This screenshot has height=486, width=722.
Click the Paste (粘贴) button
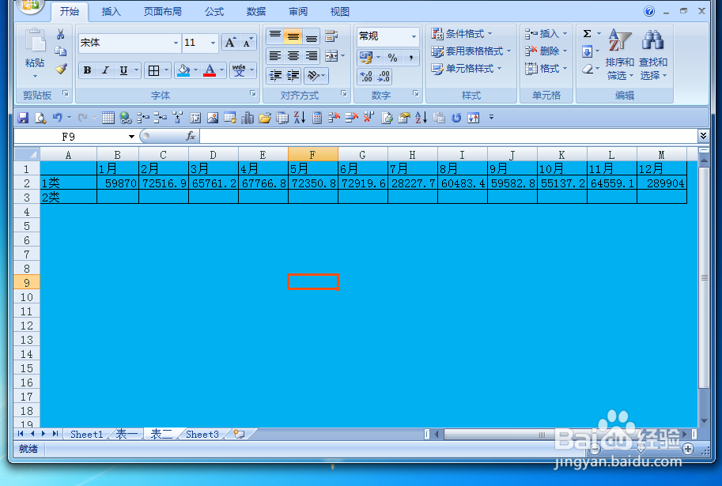35,52
